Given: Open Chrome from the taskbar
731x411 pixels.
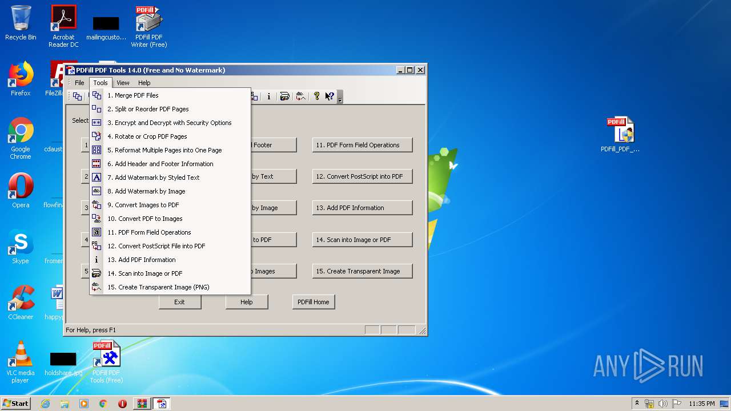Looking at the screenshot, I should [103, 404].
